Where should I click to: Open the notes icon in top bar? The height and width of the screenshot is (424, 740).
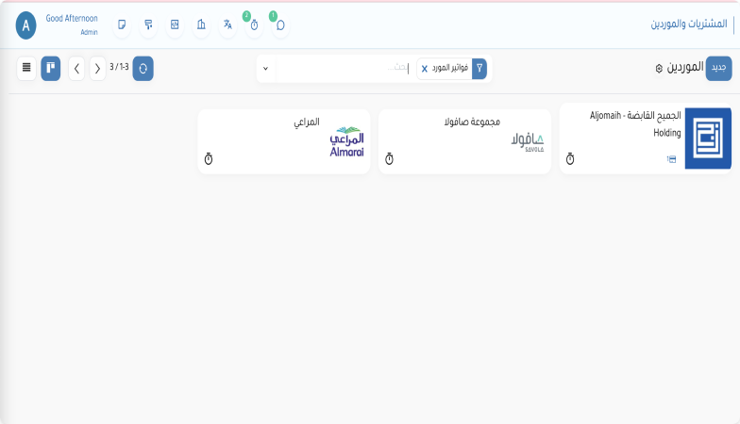pyautogui.click(x=122, y=25)
